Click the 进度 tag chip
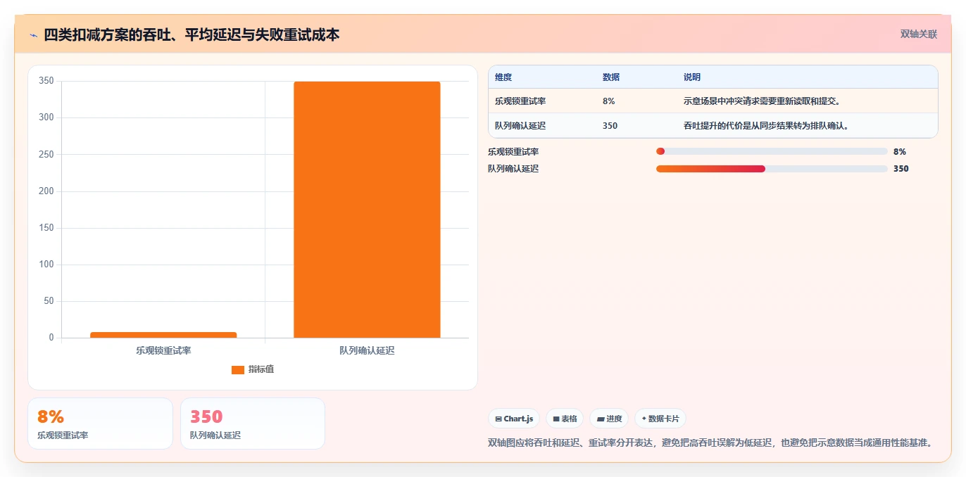 tap(609, 419)
